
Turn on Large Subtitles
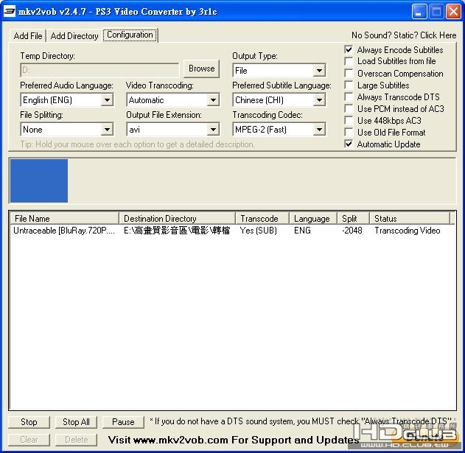click(349, 85)
